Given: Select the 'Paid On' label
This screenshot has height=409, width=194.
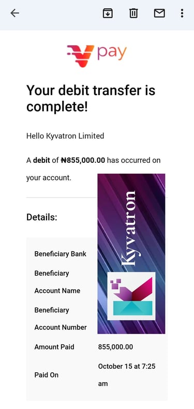Looking at the screenshot, I should (x=46, y=375).
